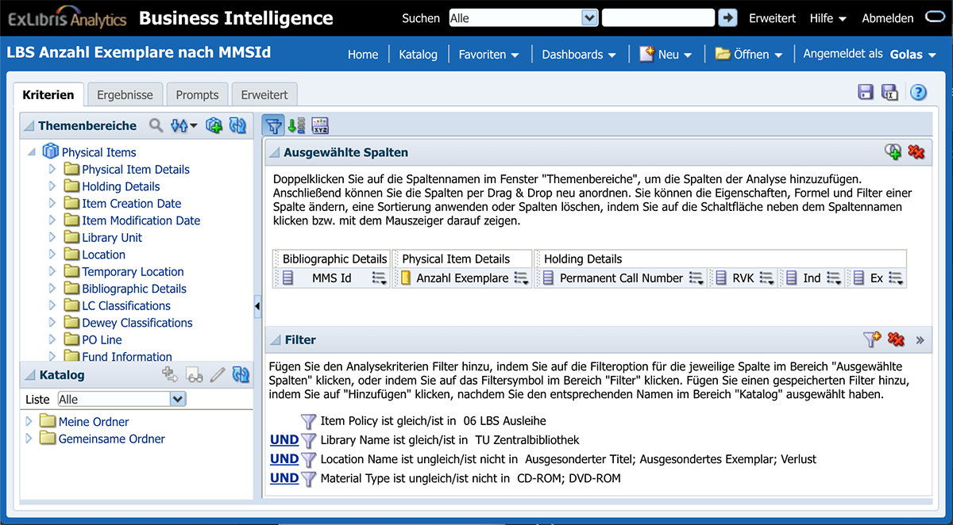Open the Favoriten menu
This screenshot has height=525, width=953.
point(488,55)
